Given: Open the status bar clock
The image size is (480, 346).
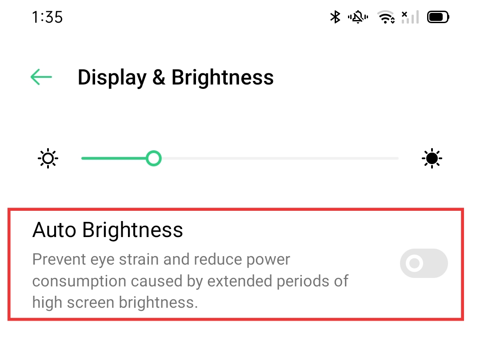Looking at the screenshot, I should coord(48,17).
